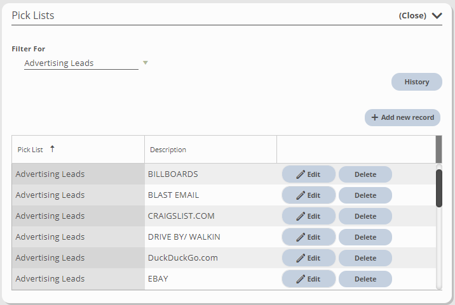Select the DuckDuckGo.com description cell

pos(211,257)
